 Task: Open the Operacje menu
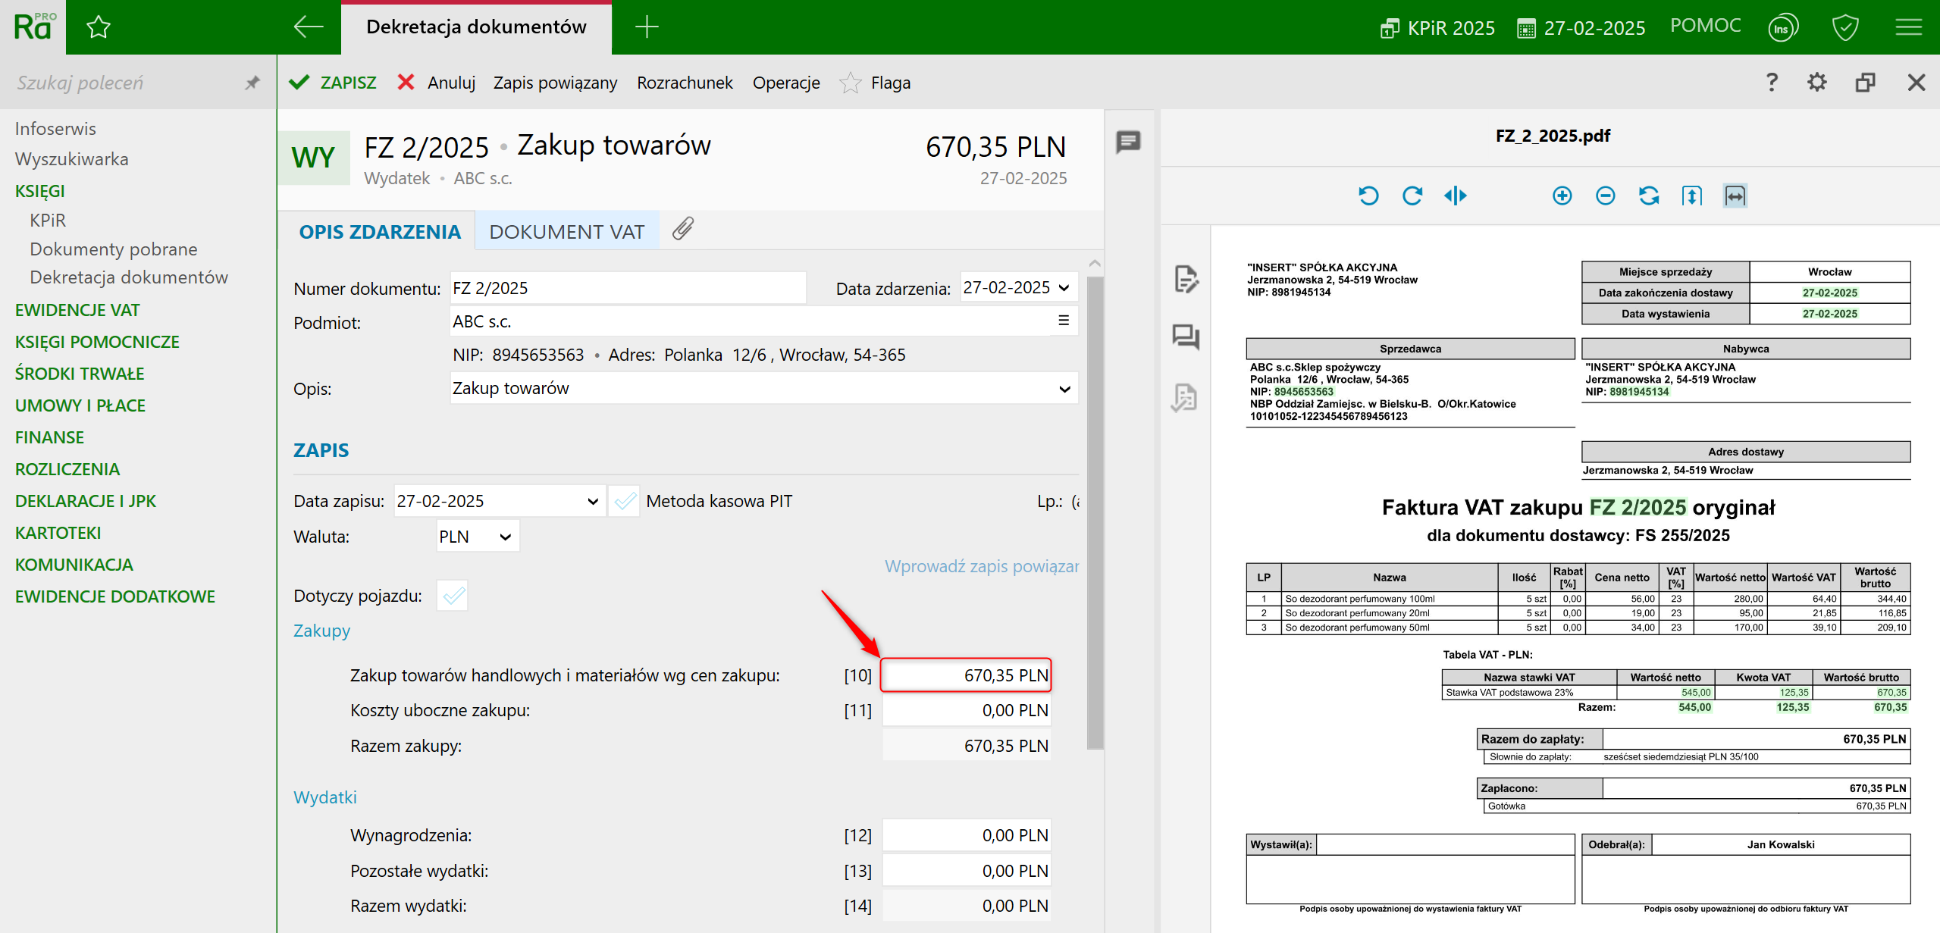click(x=785, y=83)
